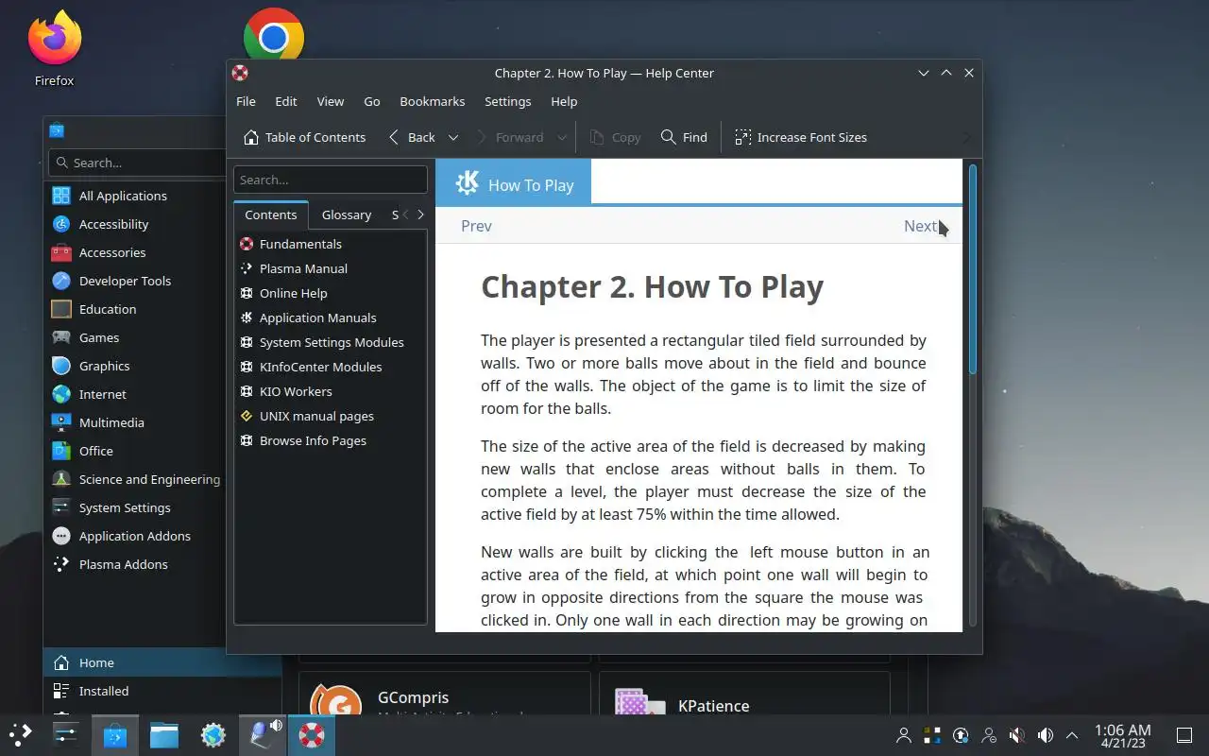1209x756 pixels.
Task: Open the Edit menu
Action: click(x=286, y=101)
